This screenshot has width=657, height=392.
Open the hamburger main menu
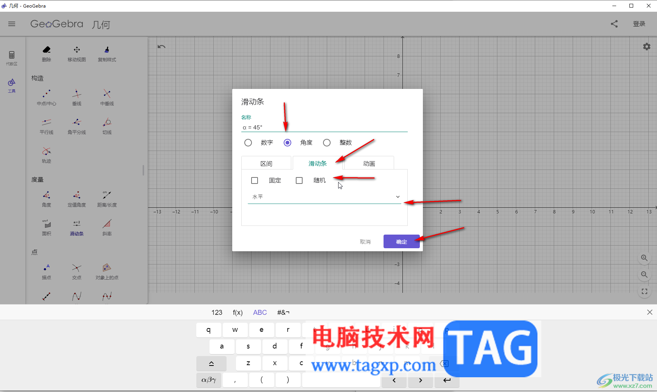point(12,24)
